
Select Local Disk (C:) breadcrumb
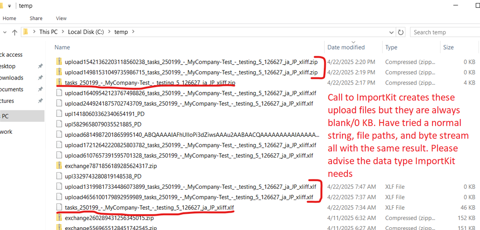(x=86, y=32)
